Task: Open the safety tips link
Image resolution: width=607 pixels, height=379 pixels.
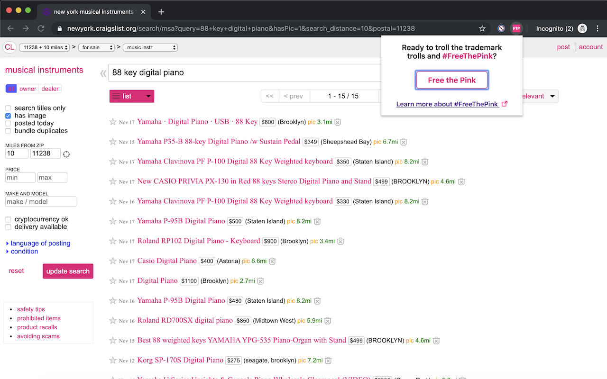Action: click(31, 309)
